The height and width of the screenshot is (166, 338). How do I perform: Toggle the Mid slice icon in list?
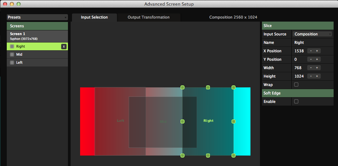12,54
